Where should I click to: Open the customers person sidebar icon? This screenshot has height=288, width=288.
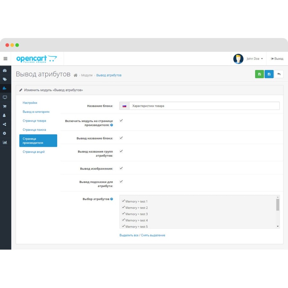(x=4, y=115)
